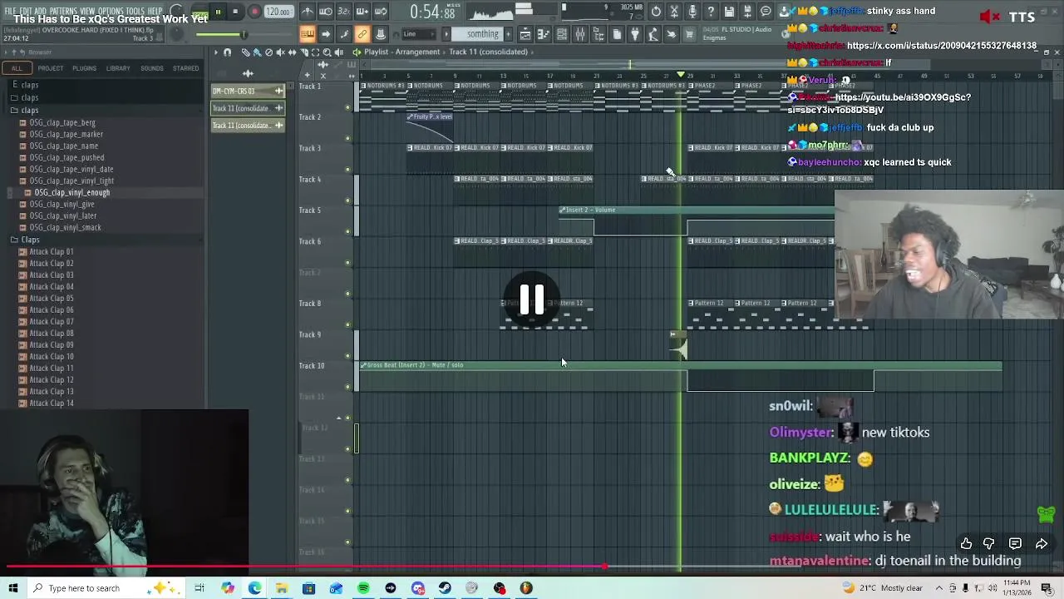Select the playlist Paint brush tool

257,52
